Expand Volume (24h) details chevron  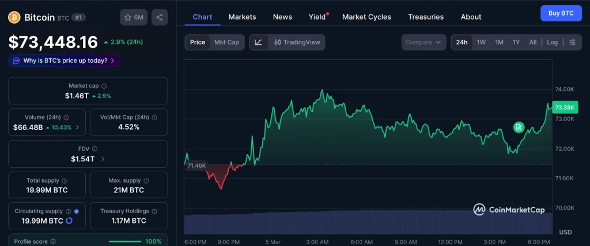78,127
